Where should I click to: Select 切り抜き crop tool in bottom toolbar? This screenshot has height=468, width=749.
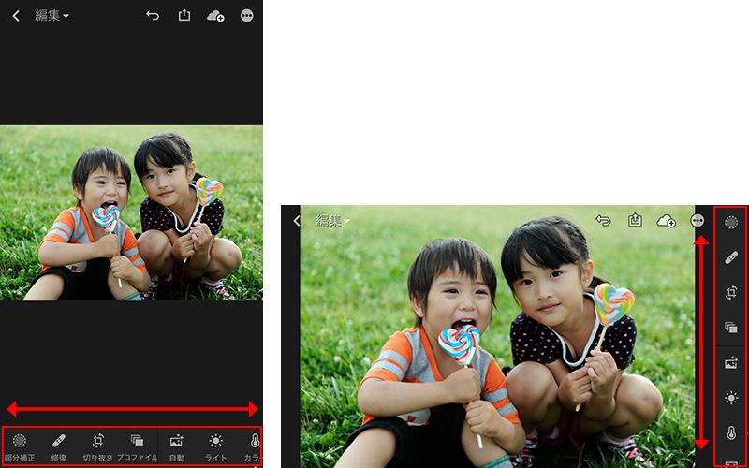(x=98, y=447)
